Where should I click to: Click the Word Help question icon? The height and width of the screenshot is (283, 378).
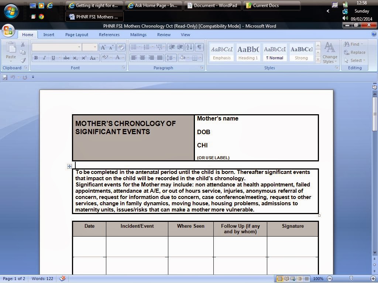coord(374,34)
